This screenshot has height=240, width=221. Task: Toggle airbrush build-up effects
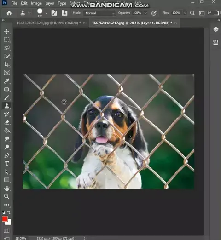[x=154, y=13]
